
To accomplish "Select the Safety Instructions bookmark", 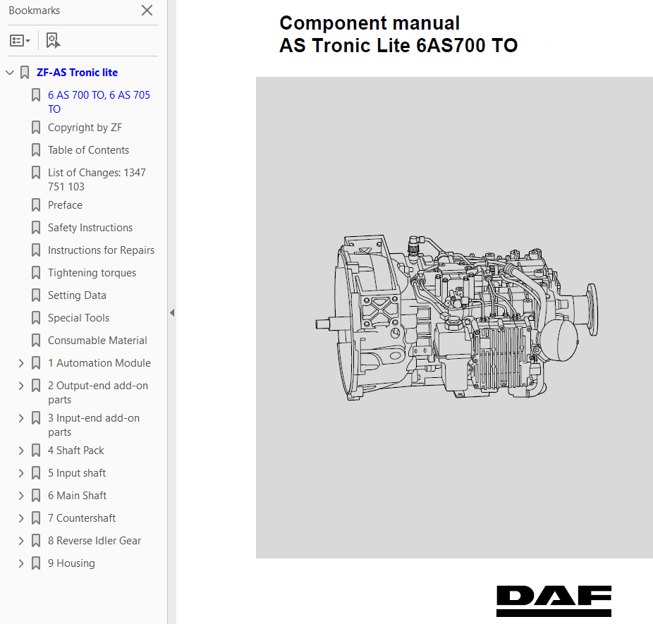I will 90,228.
